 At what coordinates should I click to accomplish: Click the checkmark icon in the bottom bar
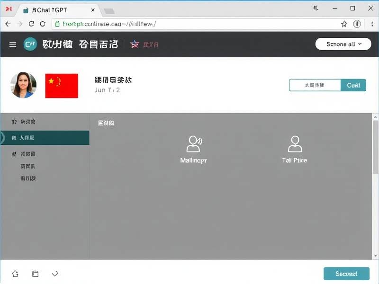(x=55, y=274)
